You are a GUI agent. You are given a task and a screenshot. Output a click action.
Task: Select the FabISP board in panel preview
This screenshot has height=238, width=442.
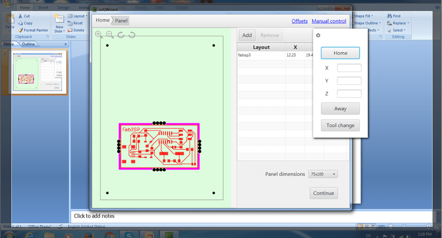[x=159, y=146]
